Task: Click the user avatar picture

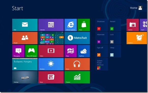Action: tap(140, 8)
